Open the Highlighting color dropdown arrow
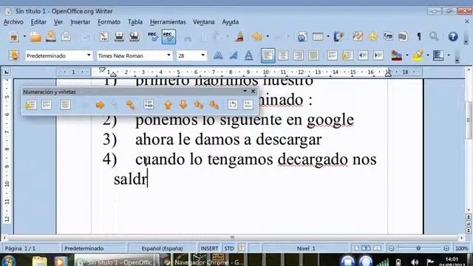 (x=428, y=55)
